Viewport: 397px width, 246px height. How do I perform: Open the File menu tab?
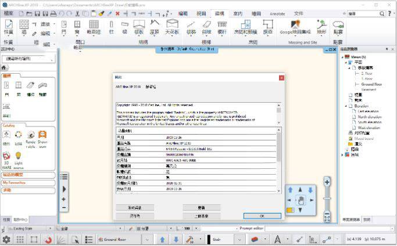[x=9, y=13]
